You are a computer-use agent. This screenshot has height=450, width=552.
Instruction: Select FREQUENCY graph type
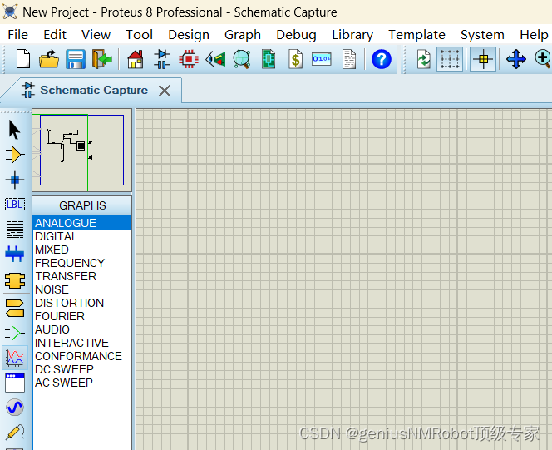(82, 263)
